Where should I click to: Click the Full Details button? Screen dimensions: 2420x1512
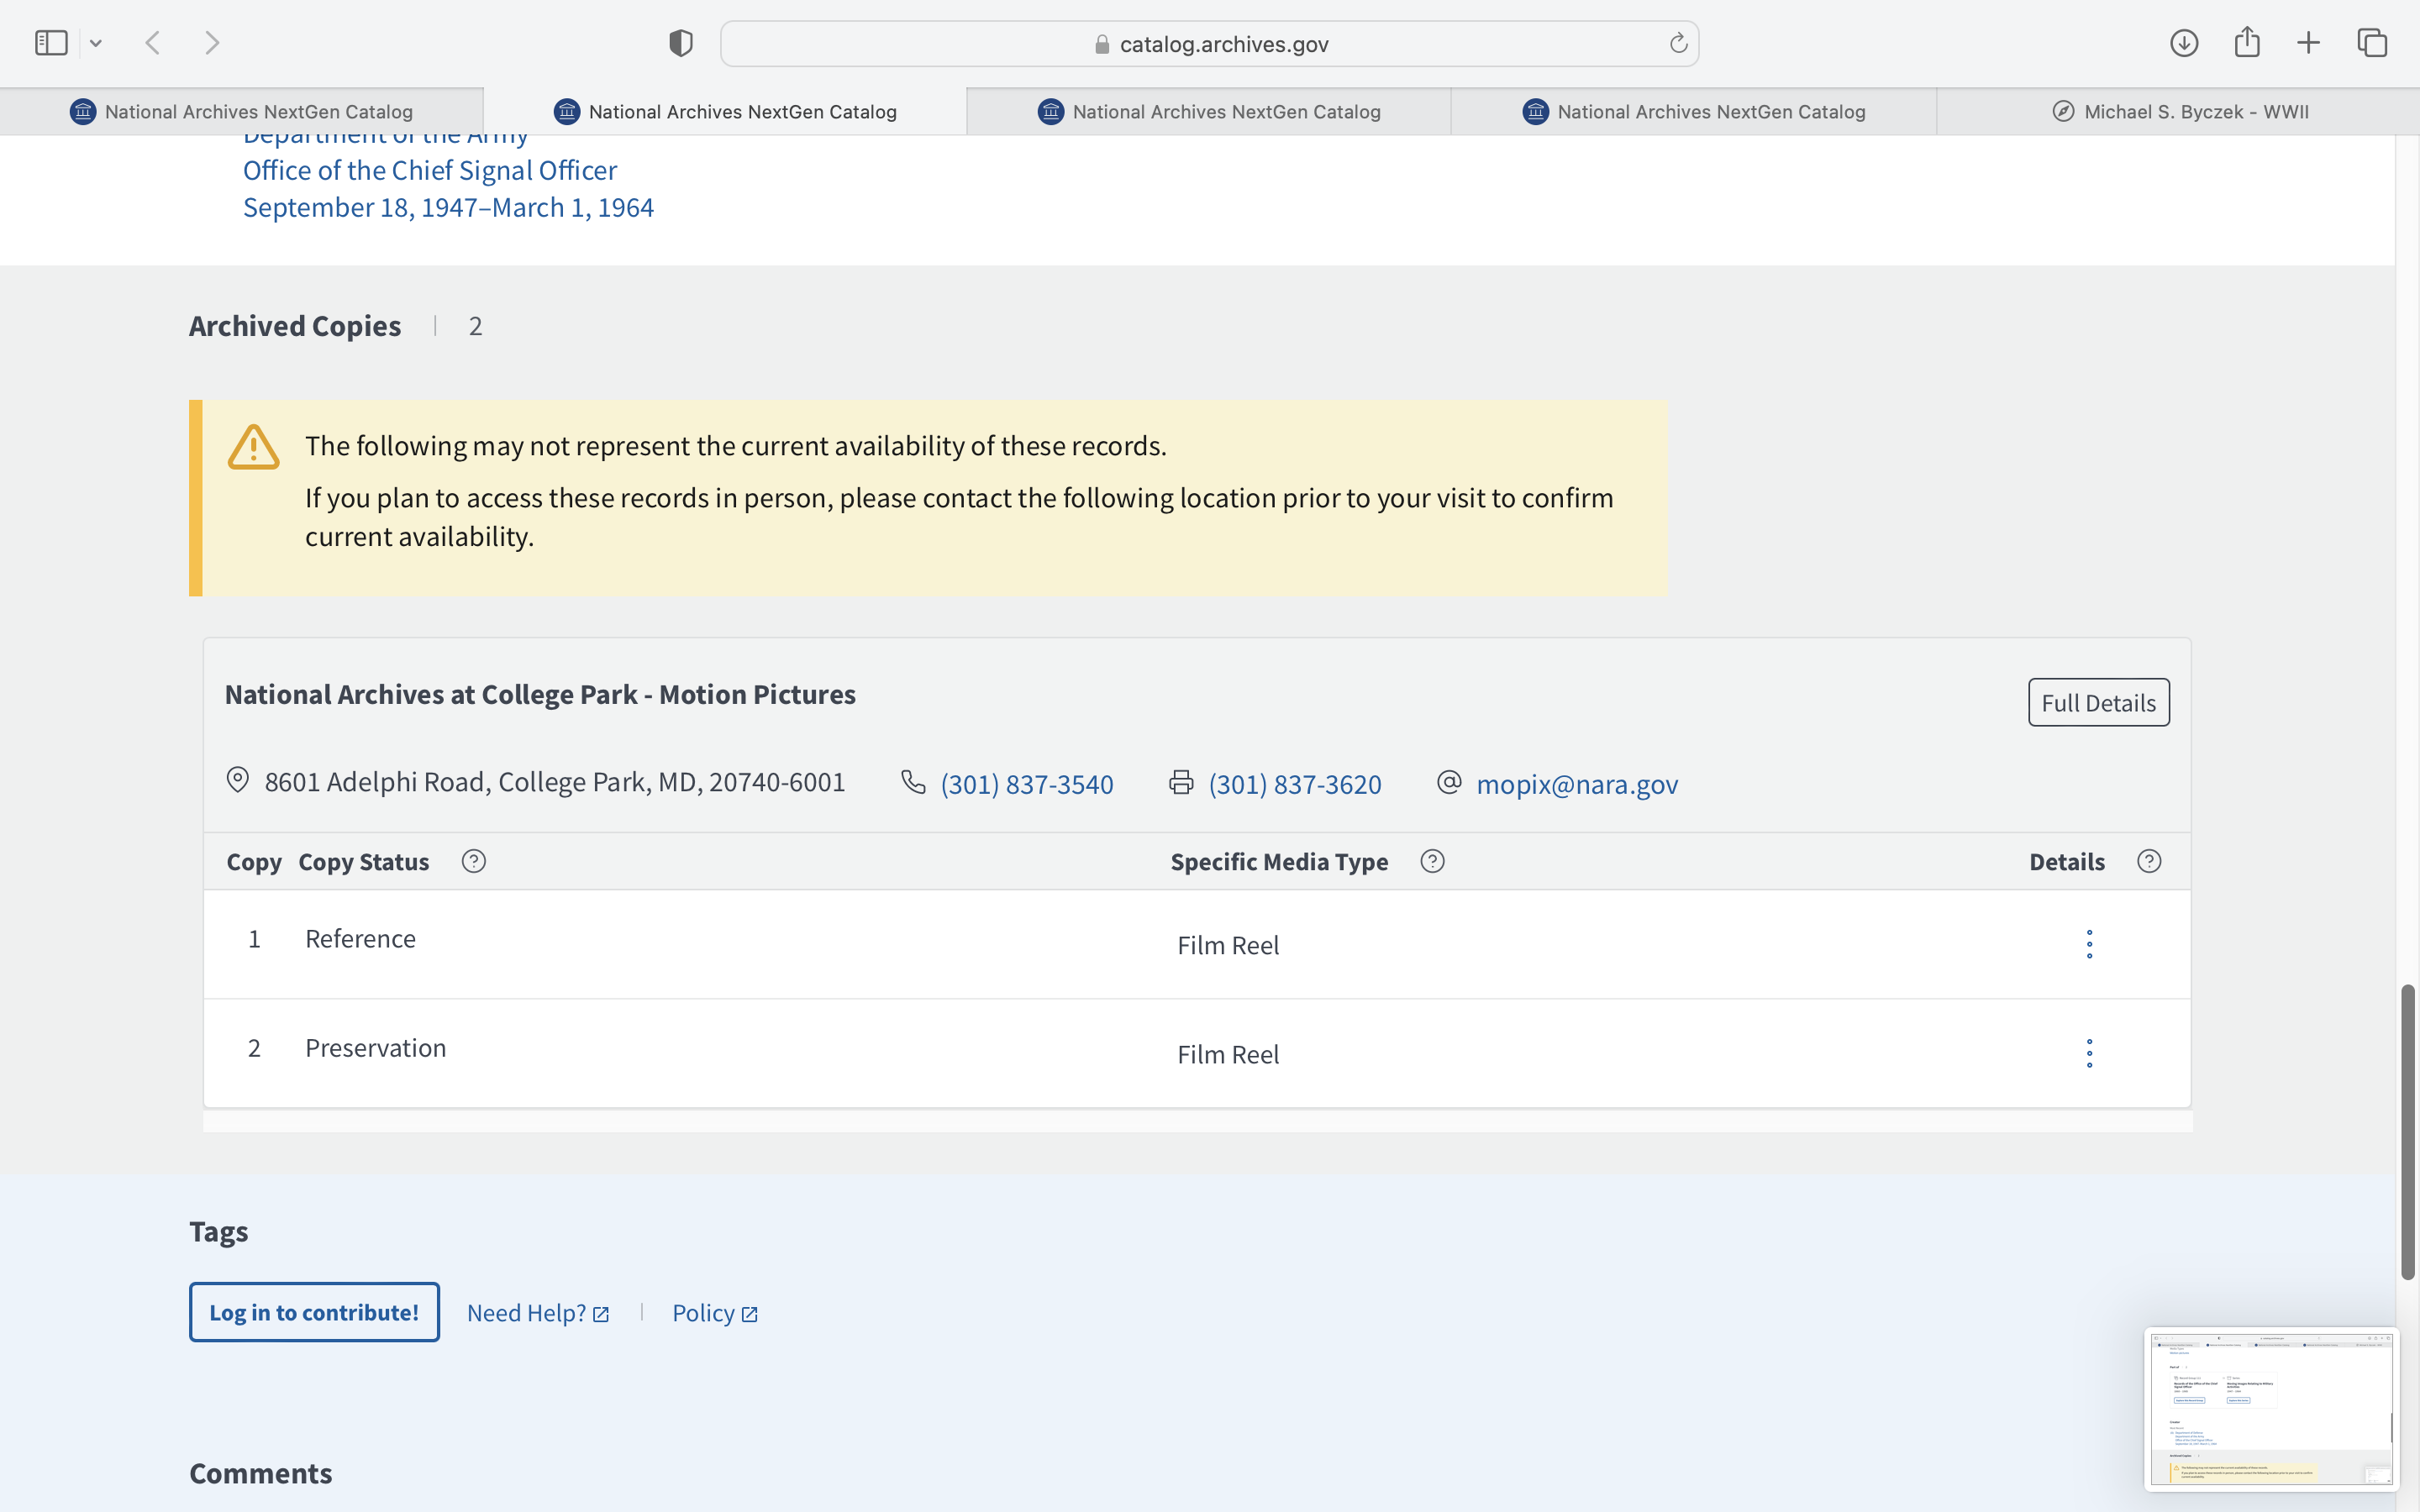(2098, 703)
